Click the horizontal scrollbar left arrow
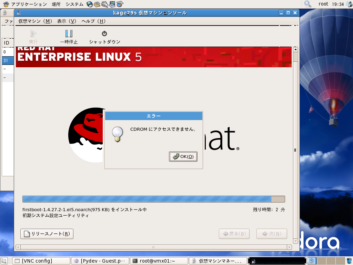Image resolution: width=353 pixels, height=265 pixels. point(18,247)
